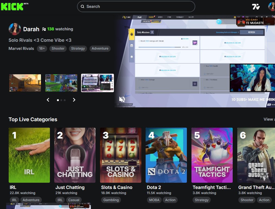275x209 pixels.
Task: Select Action tag under Dota 2
Action: [170, 200]
